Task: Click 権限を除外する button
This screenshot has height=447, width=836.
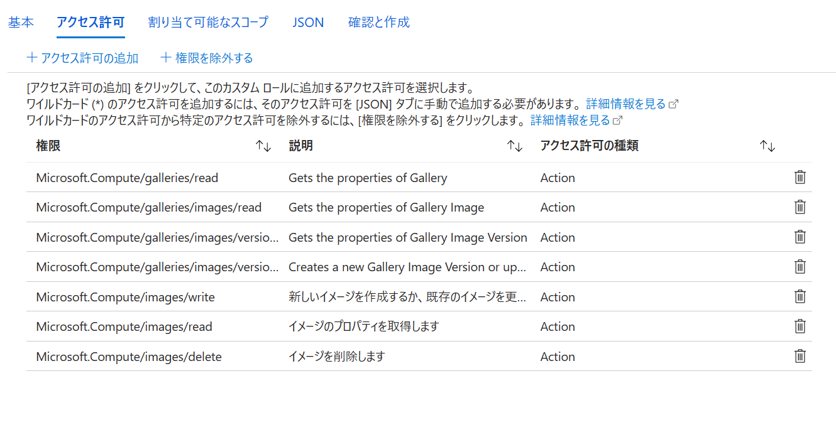Action: click(207, 58)
